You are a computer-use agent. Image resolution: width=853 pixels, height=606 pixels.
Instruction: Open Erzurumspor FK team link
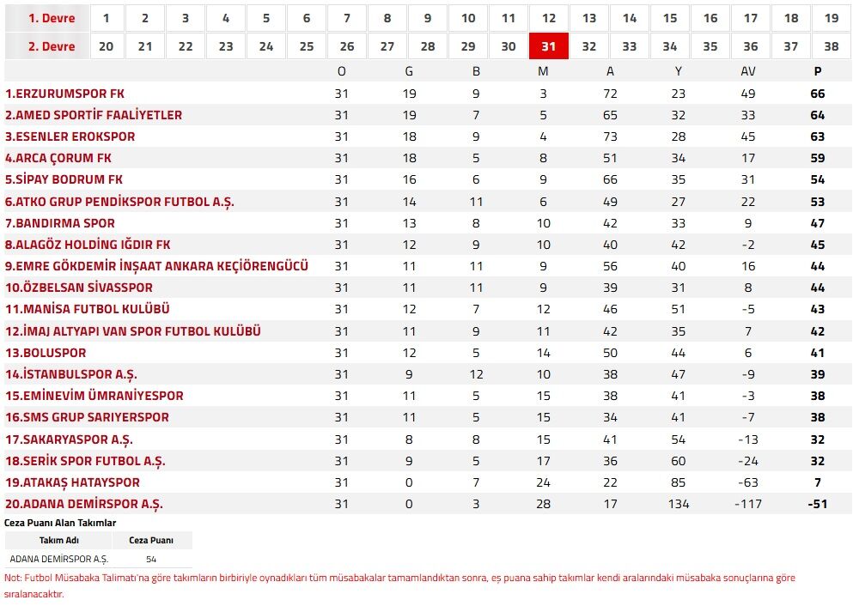pos(65,94)
